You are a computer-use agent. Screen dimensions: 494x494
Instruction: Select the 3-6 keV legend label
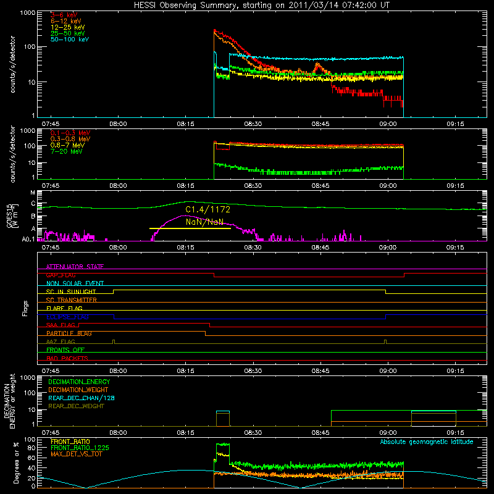point(64,15)
